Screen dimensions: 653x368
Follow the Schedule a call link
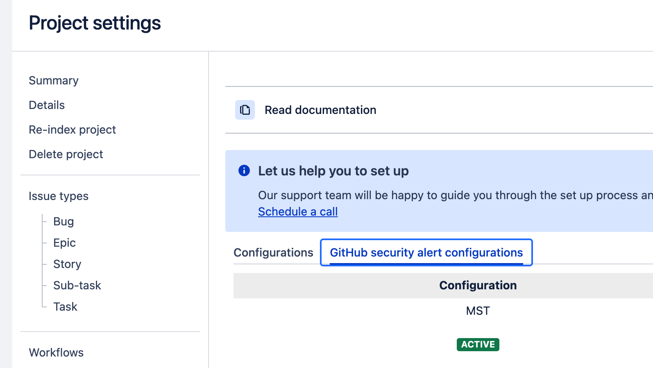pos(298,211)
